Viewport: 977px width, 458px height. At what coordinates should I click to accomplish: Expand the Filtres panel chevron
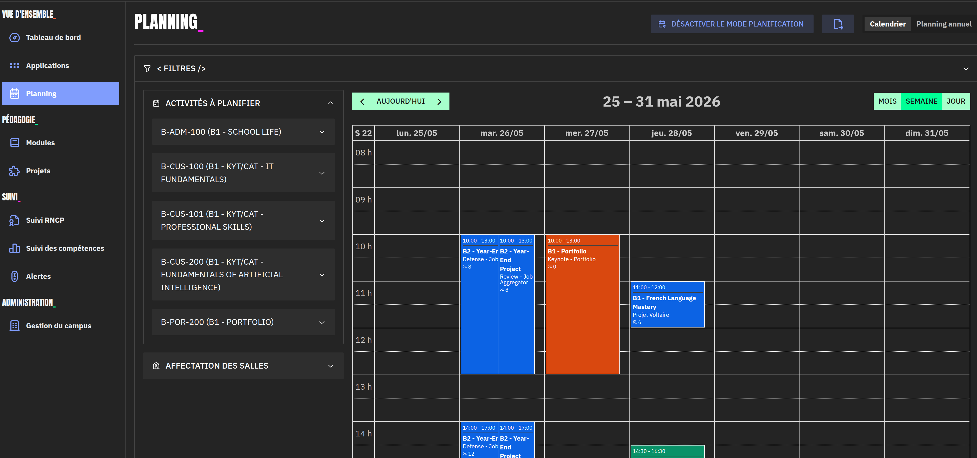pyautogui.click(x=966, y=69)
